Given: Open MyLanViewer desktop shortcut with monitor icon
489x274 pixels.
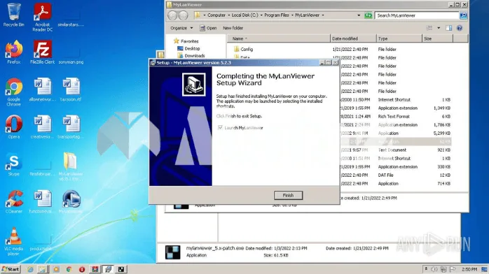Looking at the screenshot, I should tap(71, 201).
